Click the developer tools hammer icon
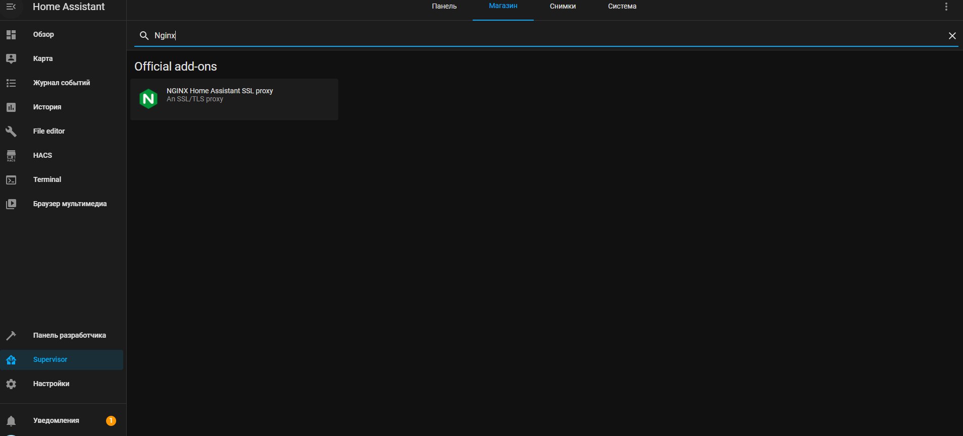This screenshot has width=963, height=436. pyautogui.click(x=11, y=335)
